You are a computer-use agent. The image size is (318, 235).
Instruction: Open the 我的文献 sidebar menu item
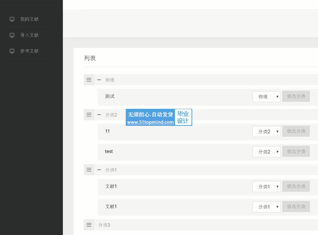(29, 19)
